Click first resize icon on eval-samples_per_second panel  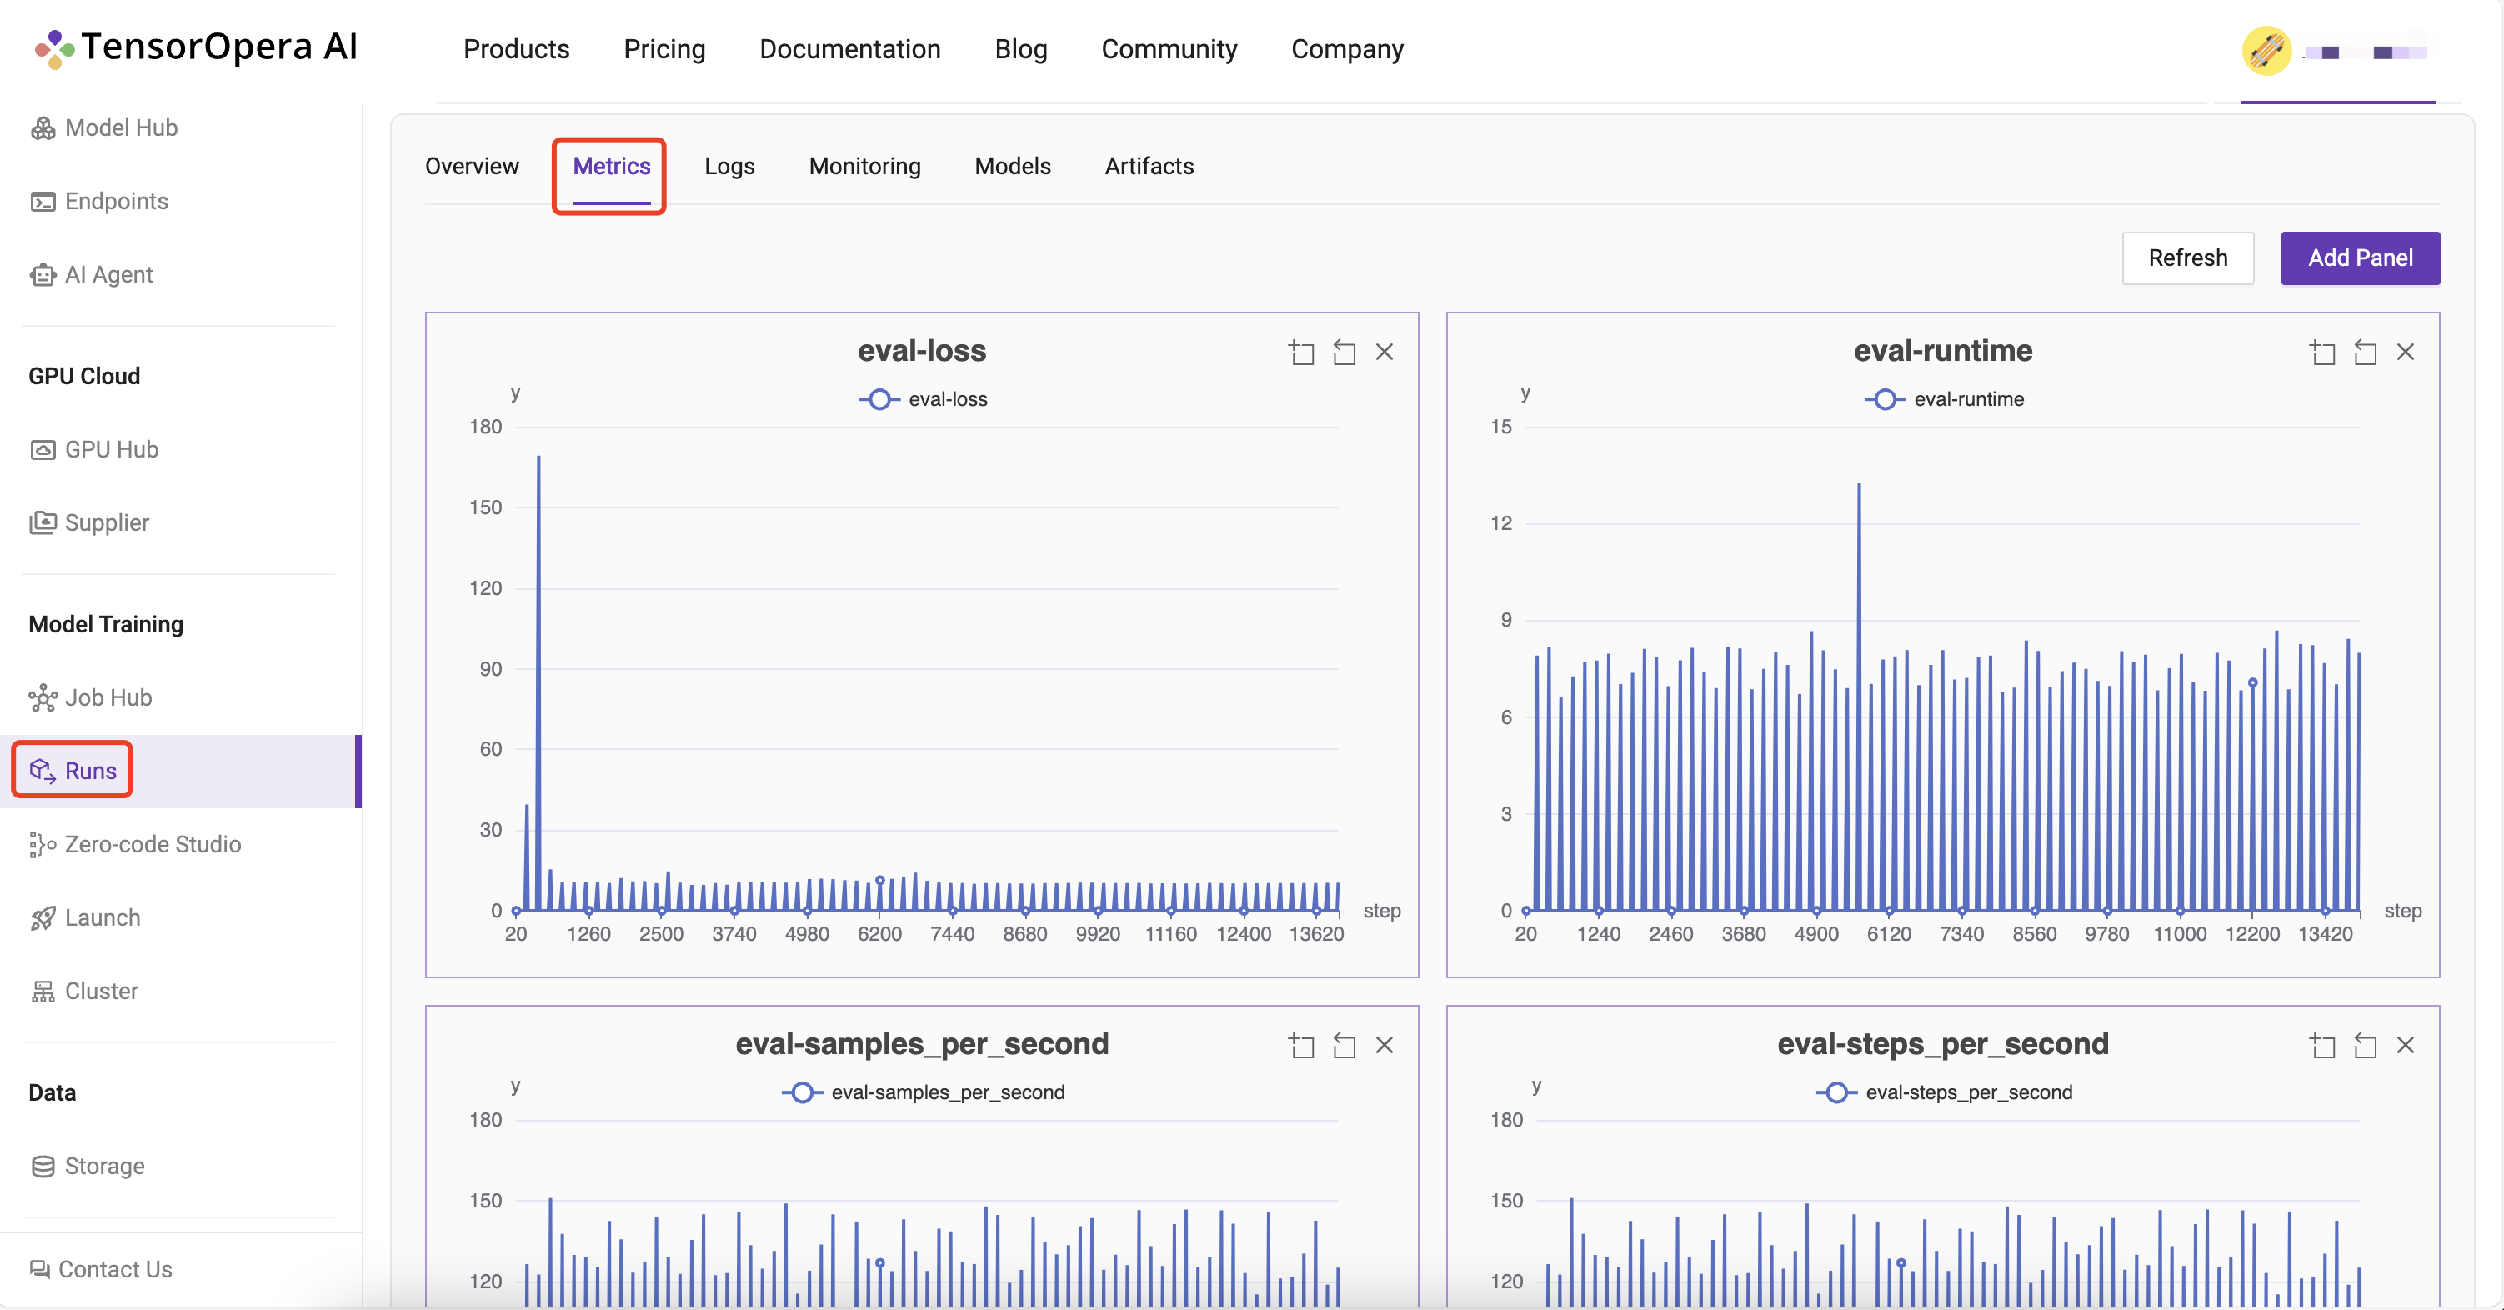[x=1301, y=1045]
